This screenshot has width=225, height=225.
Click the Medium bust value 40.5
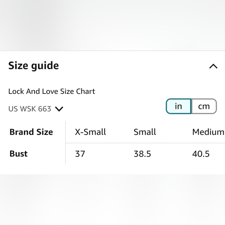(201, 154)
